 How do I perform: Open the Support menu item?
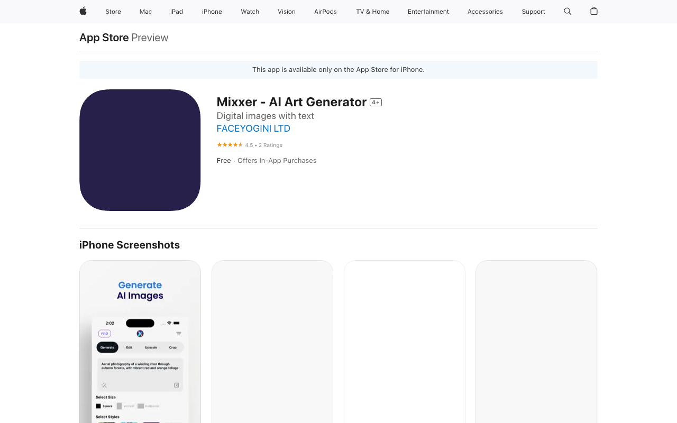click(x=533, y=12)
